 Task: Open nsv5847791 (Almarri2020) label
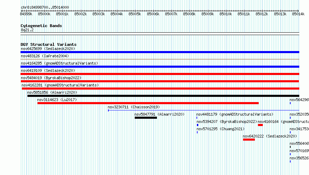point(159,114)
